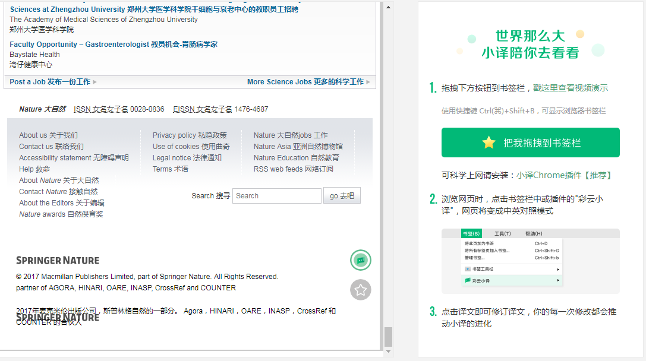Open RSS web feeds link
This screenshot has height=361, width=646.
coord(294,169)
